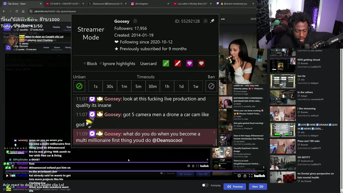Click 'Just Chatting' category link
This screenshot has width=343, height=193.
44,40
